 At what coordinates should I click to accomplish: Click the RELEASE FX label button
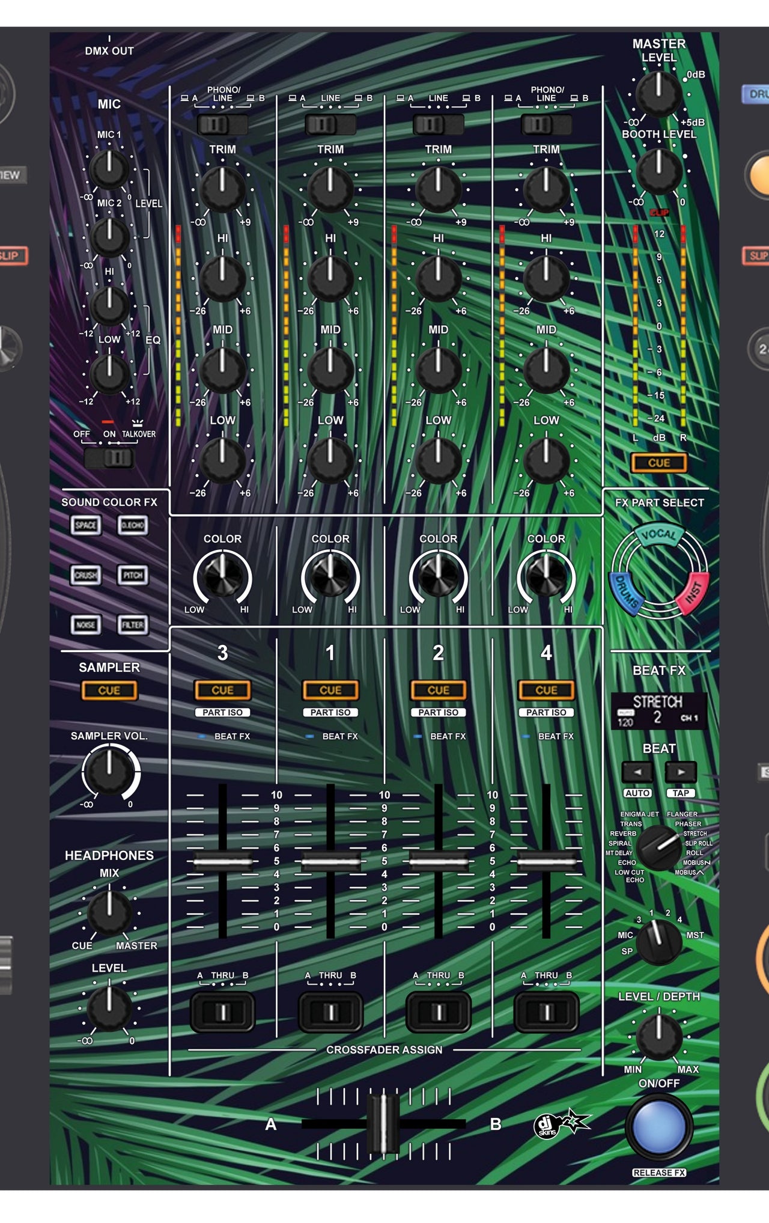(x=659, y=1173)
